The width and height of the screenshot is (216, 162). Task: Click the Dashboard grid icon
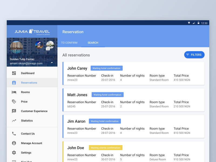(14, 73)
